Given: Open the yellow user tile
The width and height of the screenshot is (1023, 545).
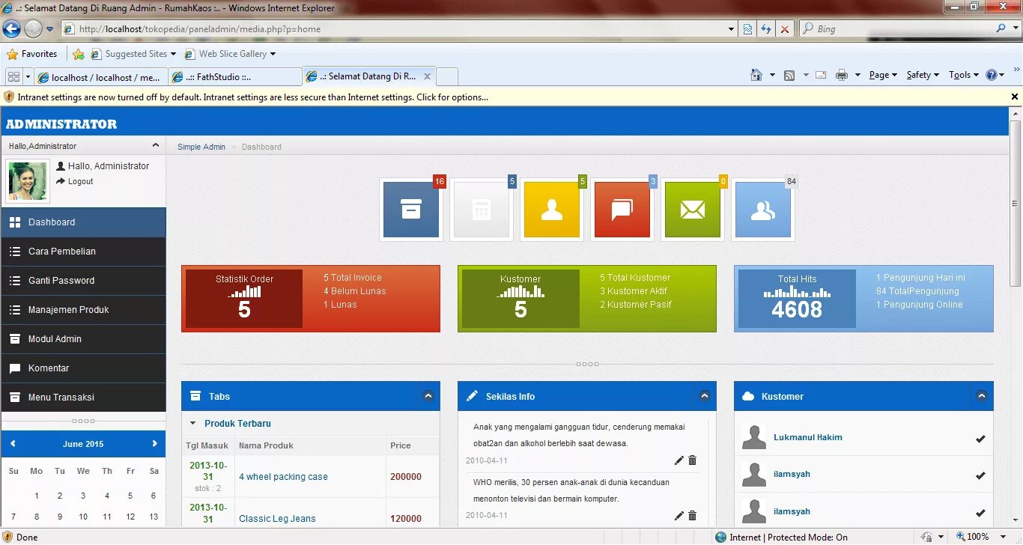Looking at the screenshot, I should click(552, 210).
